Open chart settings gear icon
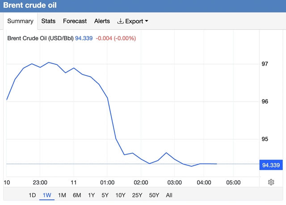 (271, 182)
